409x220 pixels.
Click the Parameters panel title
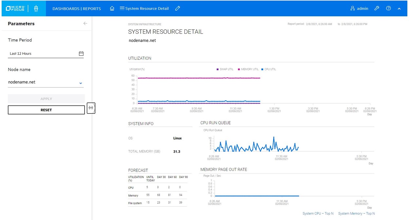tap(21, 24)
